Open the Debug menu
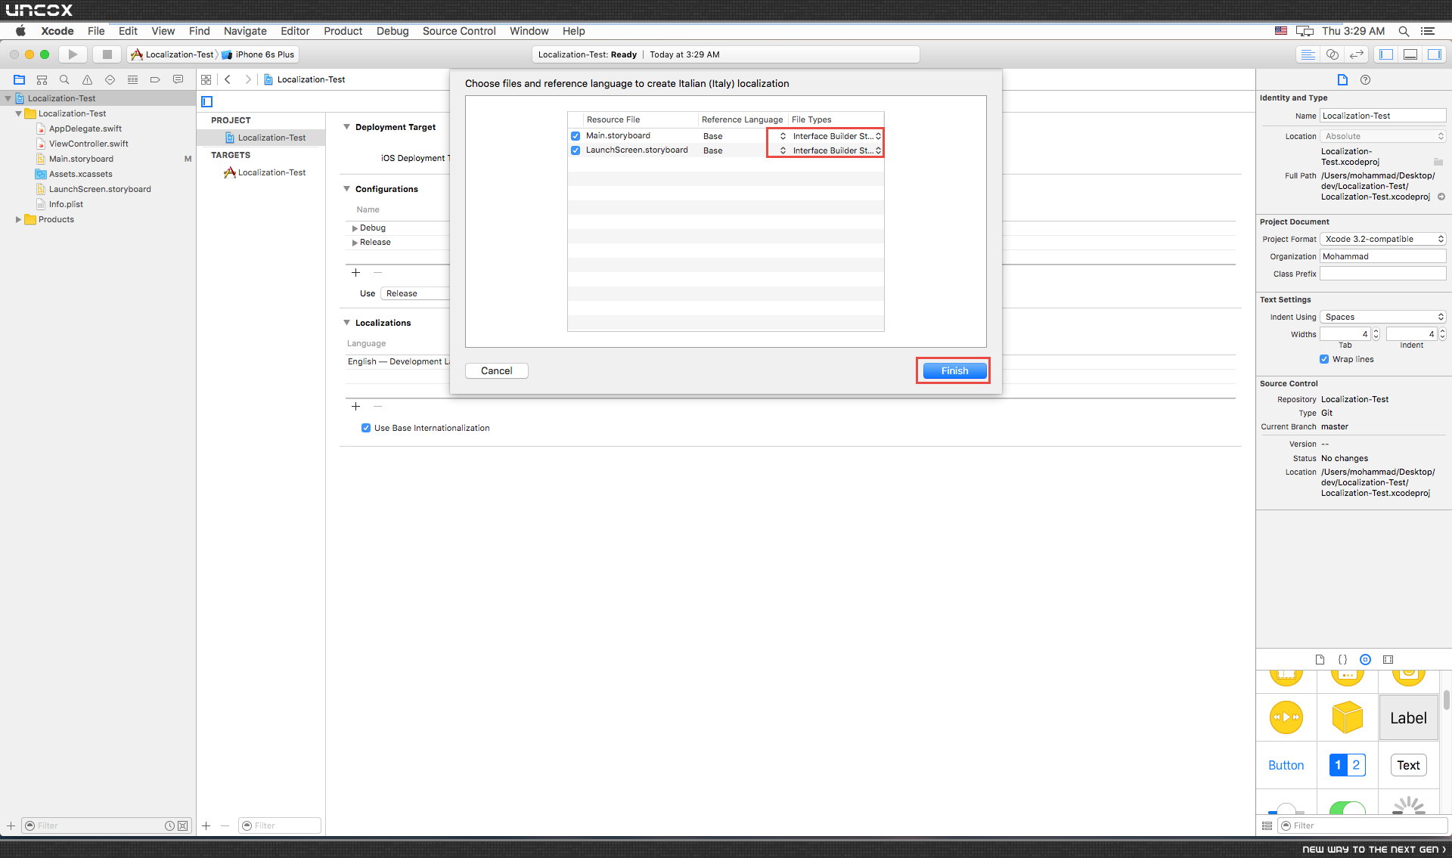Screen dimensions: 1452x858 point(392,31)
